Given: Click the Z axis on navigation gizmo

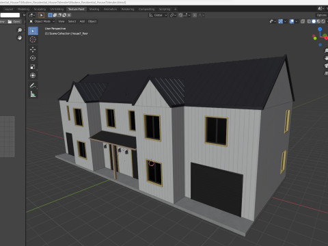Looking at the screenshot, I should 320,29.
